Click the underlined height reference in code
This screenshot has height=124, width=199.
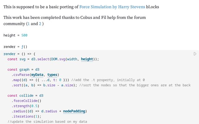click(x=87, y=59)
